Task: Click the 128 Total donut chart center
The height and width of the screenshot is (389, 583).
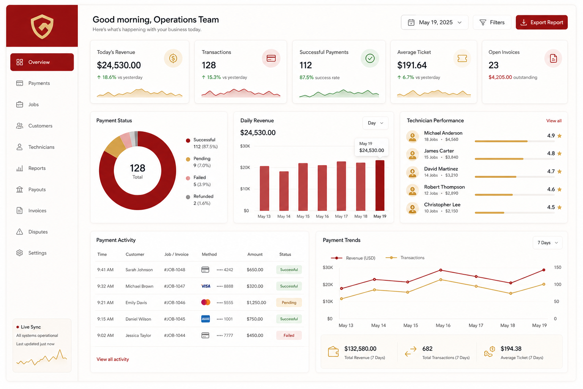Action: pos(137,171)
